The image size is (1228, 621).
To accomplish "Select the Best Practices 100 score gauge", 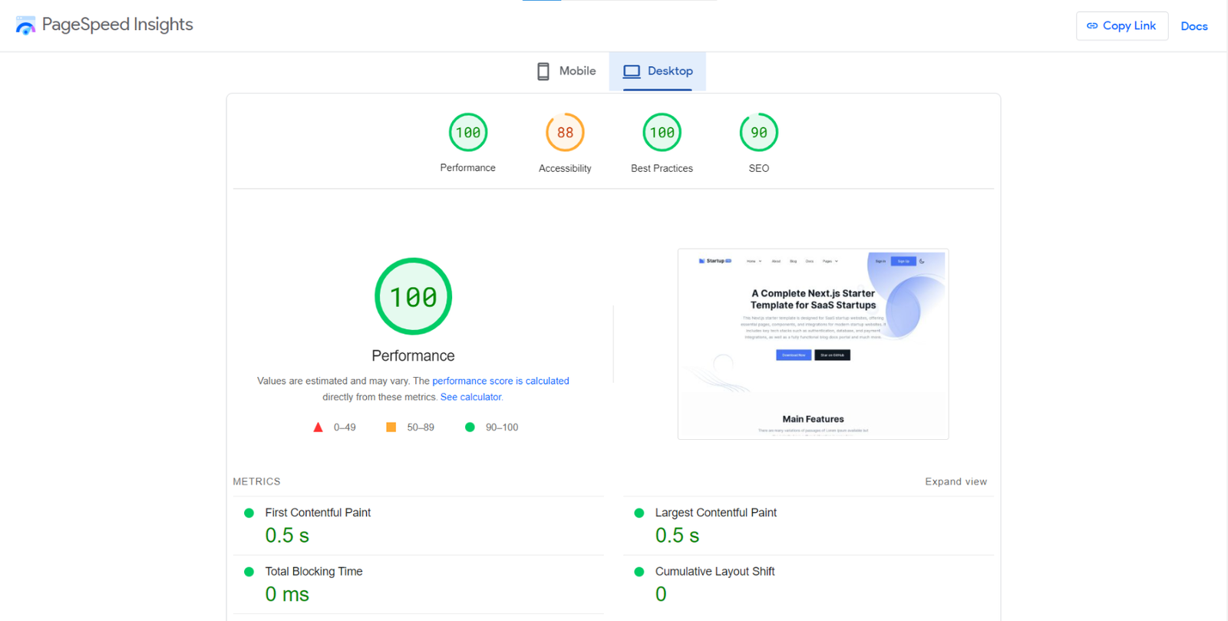I will (662, 133).
